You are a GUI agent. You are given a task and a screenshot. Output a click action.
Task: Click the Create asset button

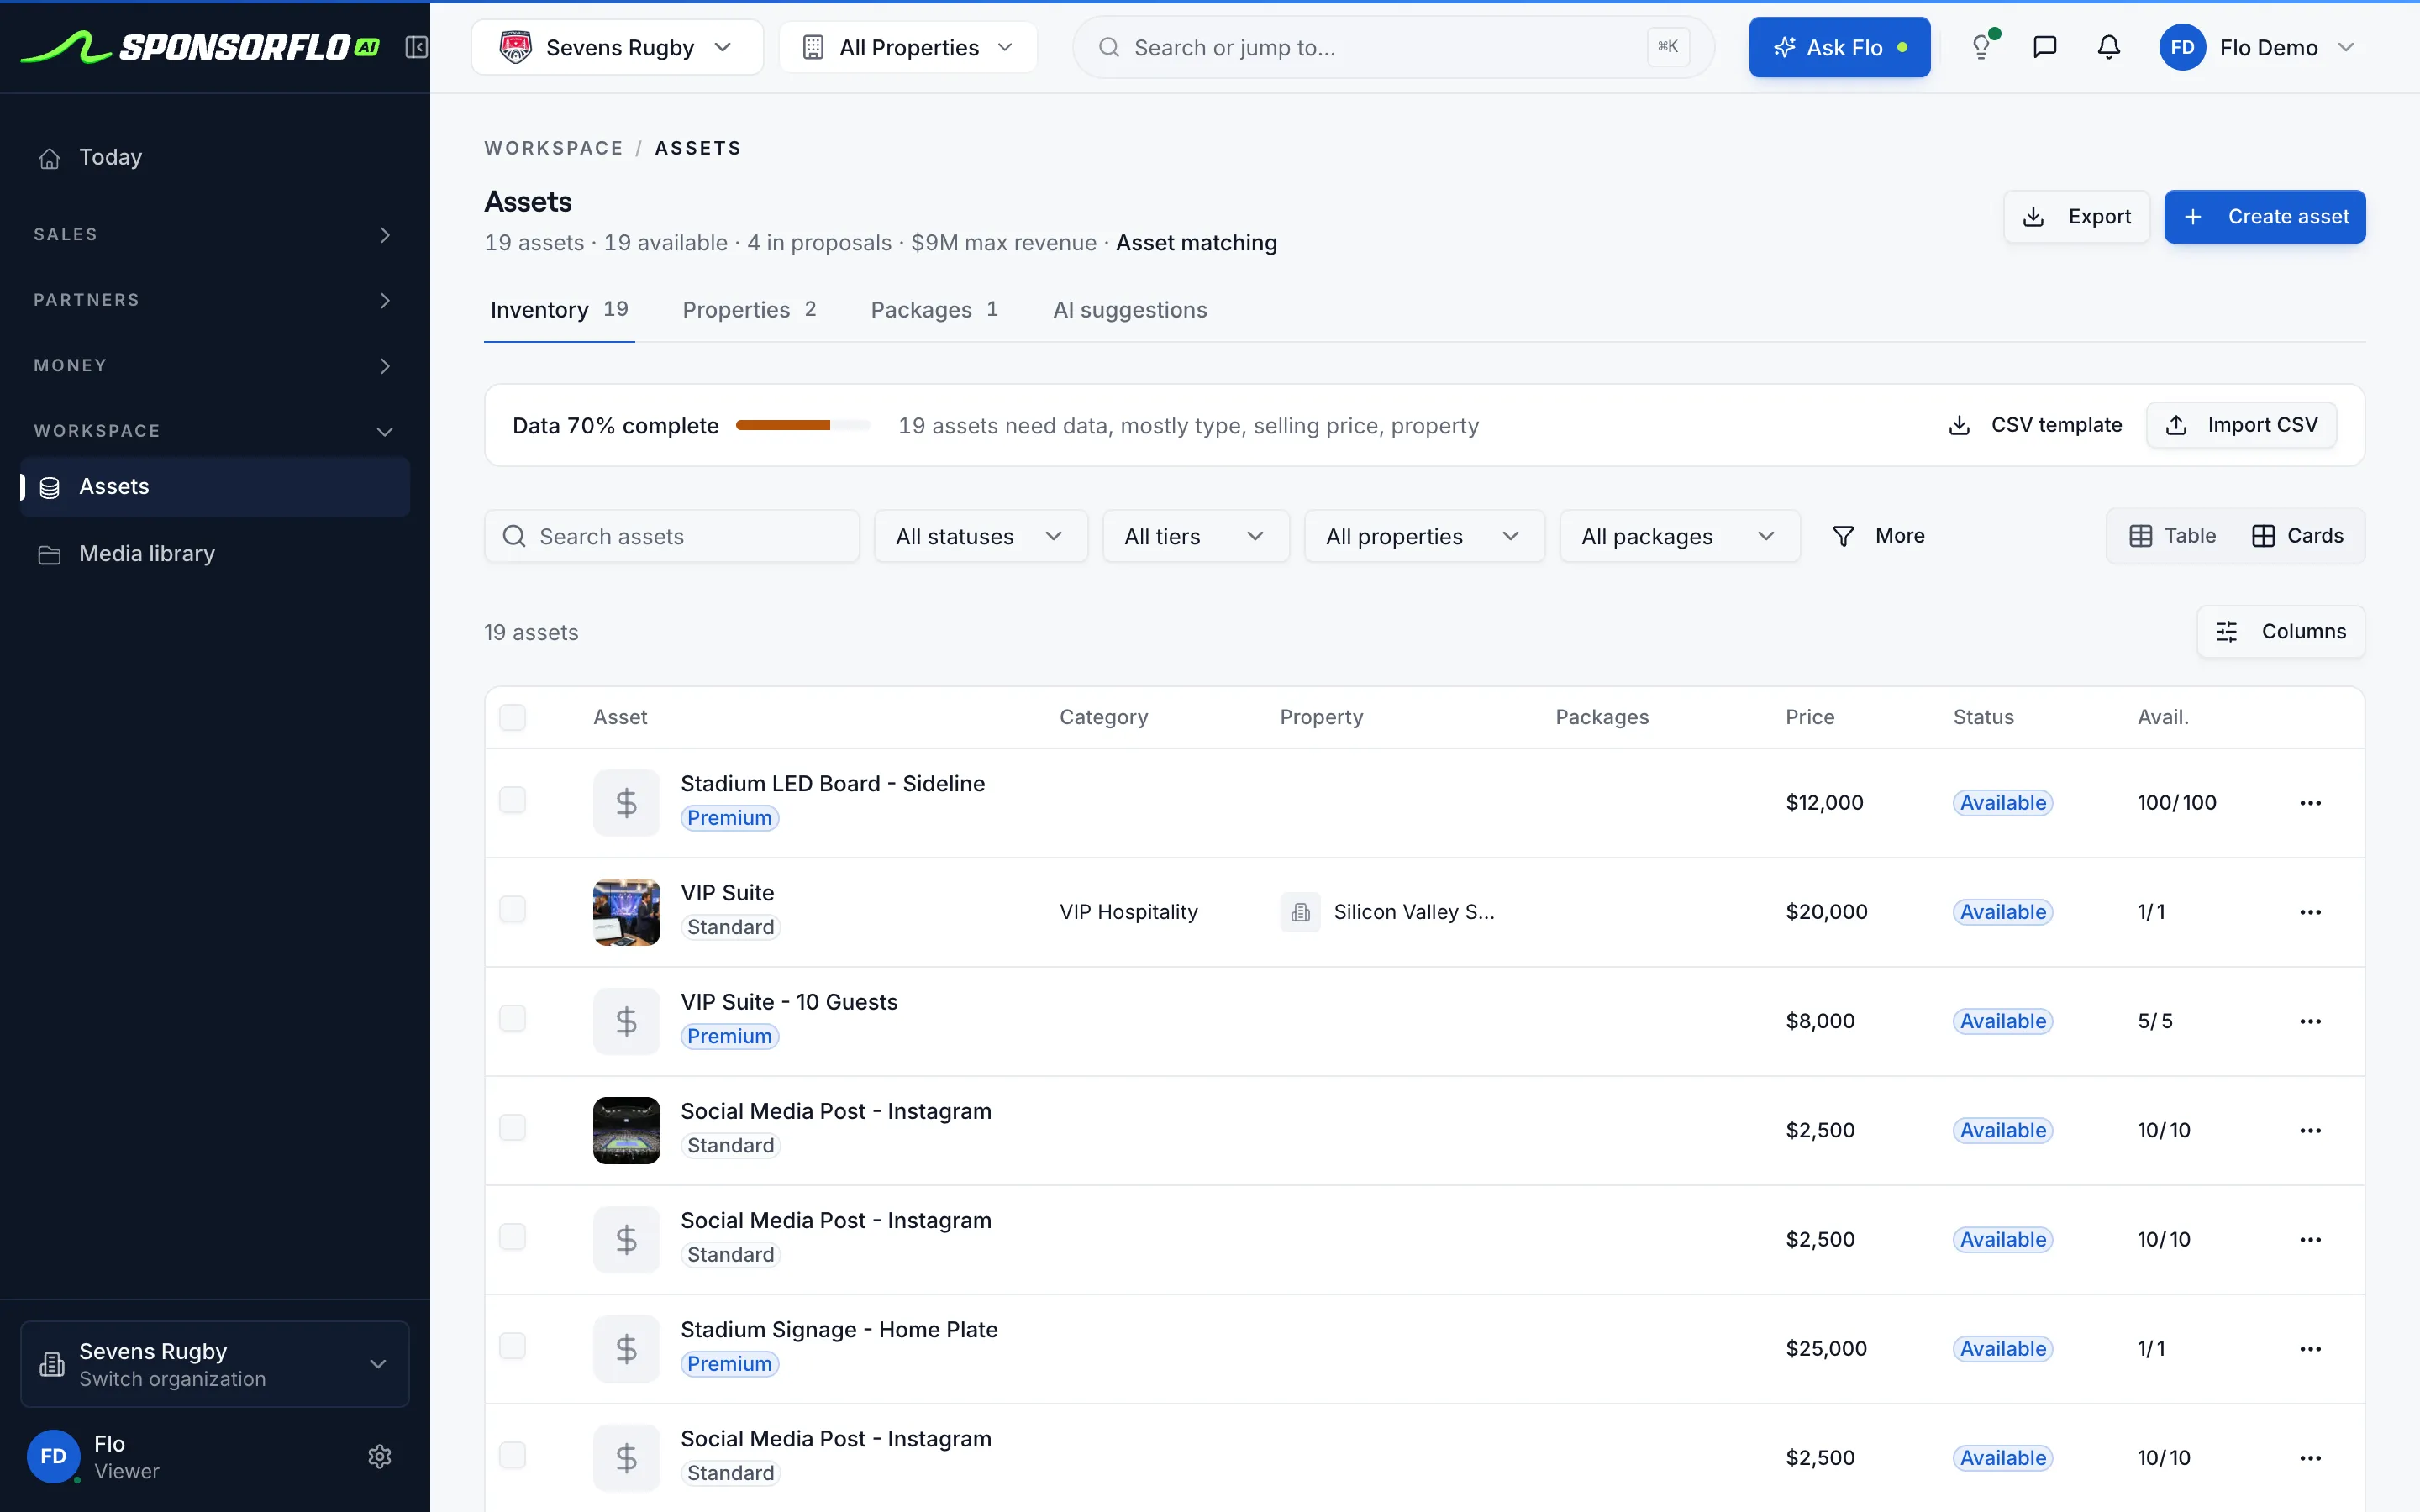(2265, 216)
